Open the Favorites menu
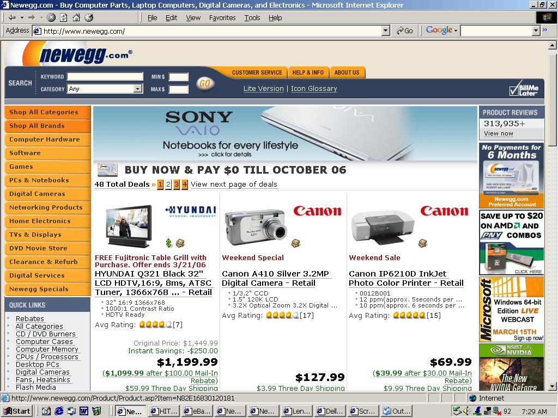Image resolution: width=558 pixels, height=418 pixels. tap(222, 18)
